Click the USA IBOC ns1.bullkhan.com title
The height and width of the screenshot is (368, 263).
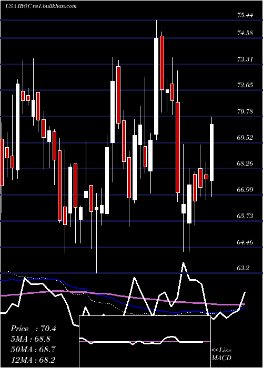[41, 6]
